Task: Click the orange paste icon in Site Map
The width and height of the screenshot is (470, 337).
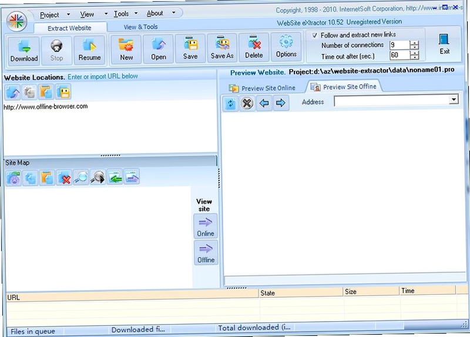Action: coord(47,178)
